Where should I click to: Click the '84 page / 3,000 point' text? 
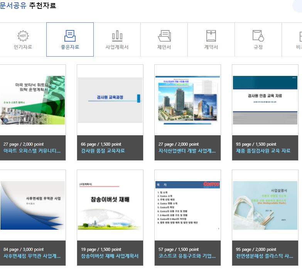(x=24, y=249)
